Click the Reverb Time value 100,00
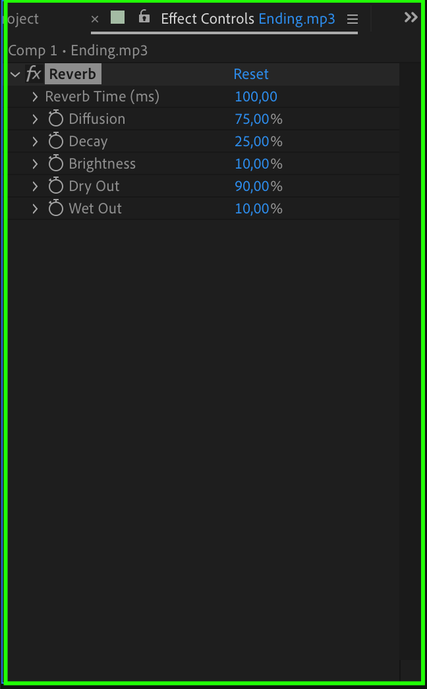Image resolution: width=427 pixels, height=689 pixels. (x=256, y=97)
